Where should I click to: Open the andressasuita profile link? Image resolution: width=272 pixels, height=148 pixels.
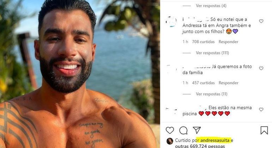tap(215, 140)
